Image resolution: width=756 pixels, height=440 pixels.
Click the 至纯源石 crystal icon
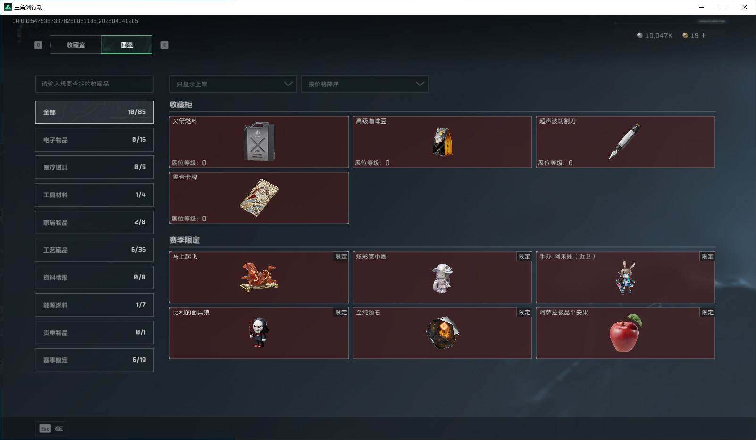(442, 333)
